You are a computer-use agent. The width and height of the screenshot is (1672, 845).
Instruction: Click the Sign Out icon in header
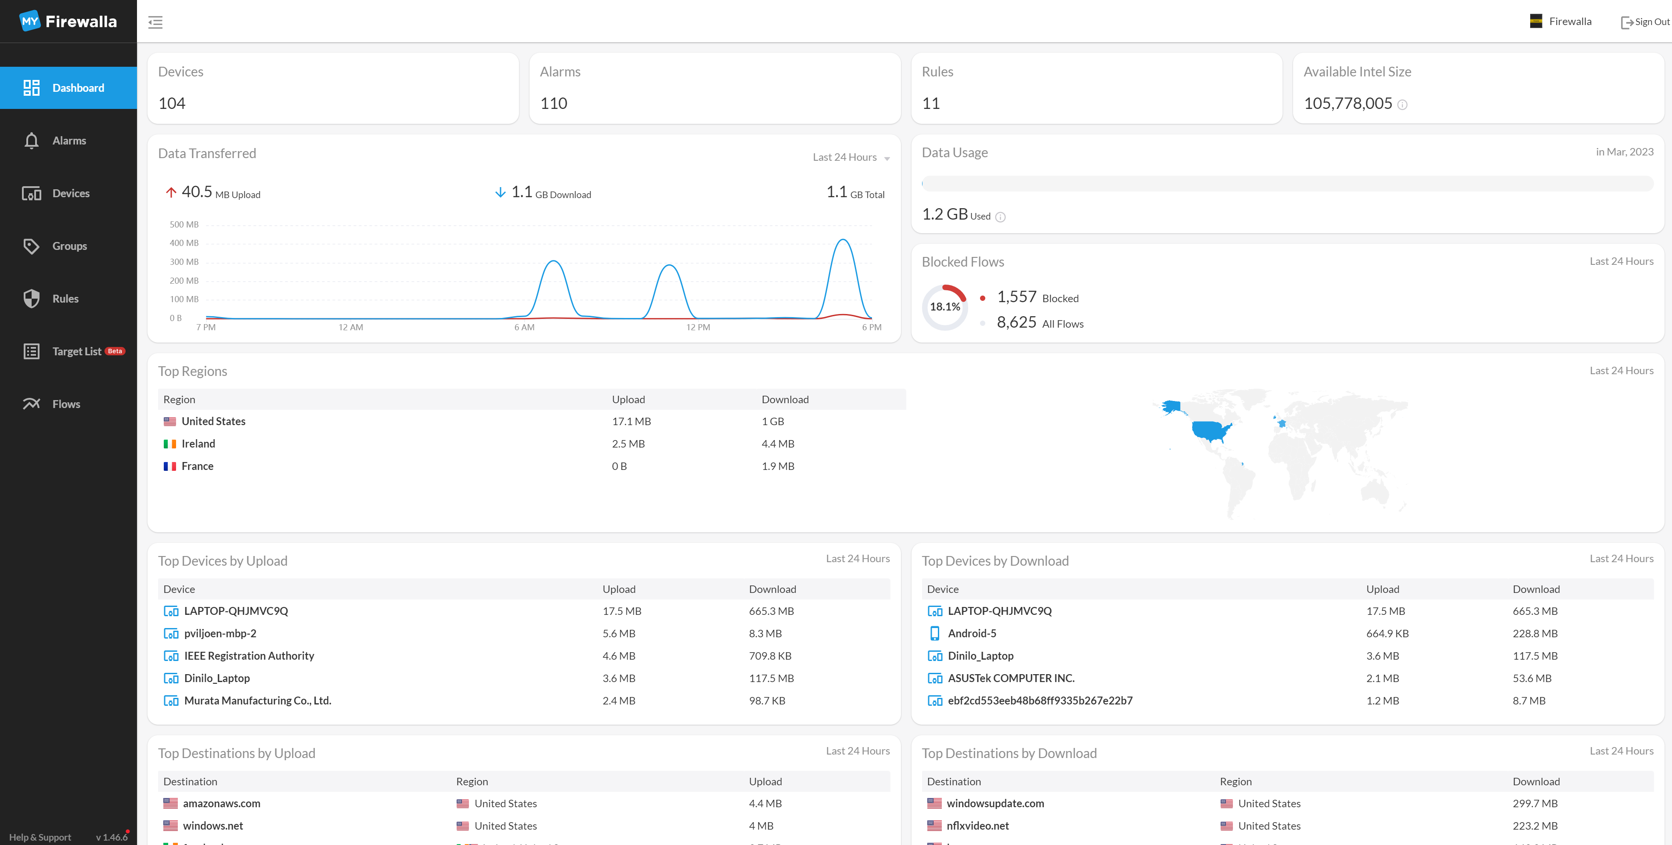coord(1627,23)
